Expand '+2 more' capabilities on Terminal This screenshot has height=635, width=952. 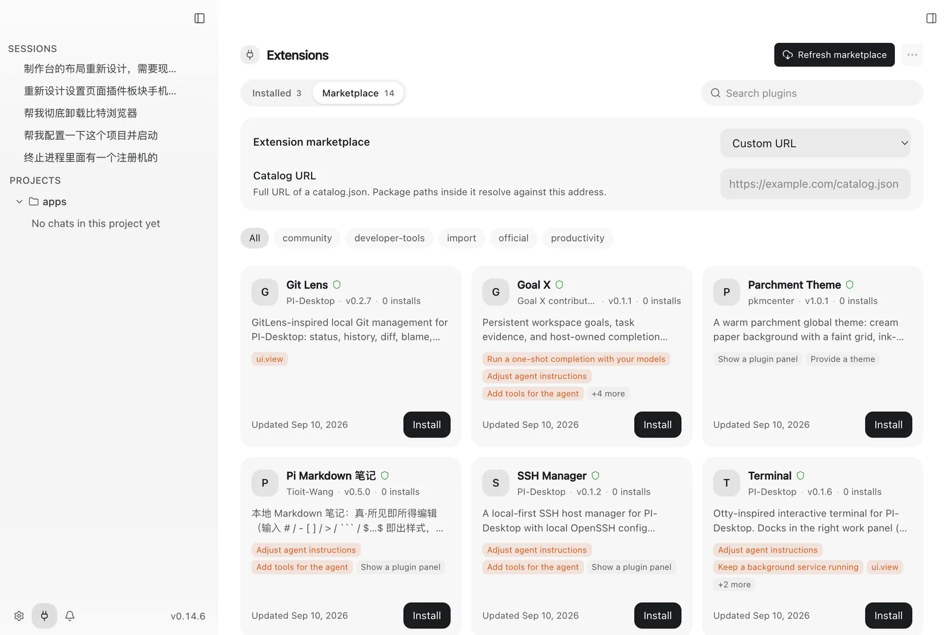pos(734,584)
